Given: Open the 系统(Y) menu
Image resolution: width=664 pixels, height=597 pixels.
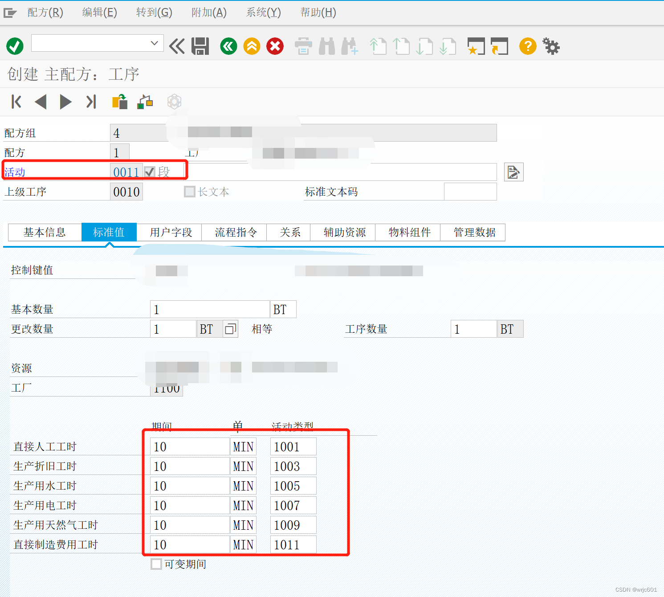Looking at the screenshot, I should point(264,12).
